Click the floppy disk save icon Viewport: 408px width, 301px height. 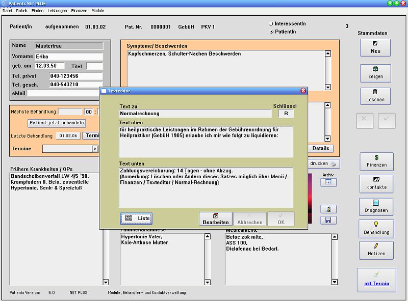coord(328,220)
